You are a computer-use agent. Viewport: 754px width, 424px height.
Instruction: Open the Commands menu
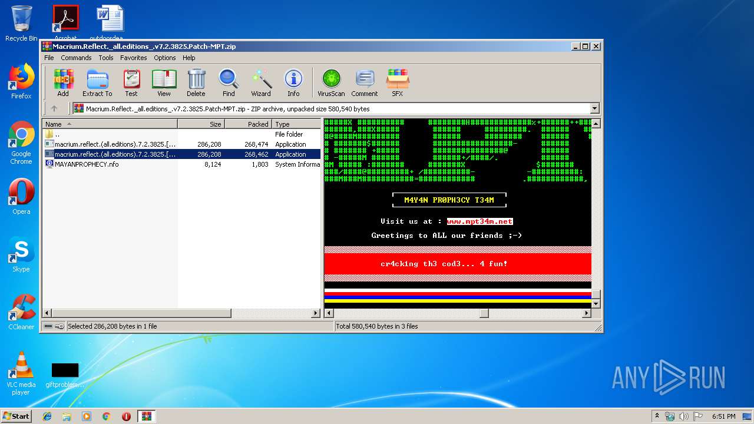tap(76, 58)
